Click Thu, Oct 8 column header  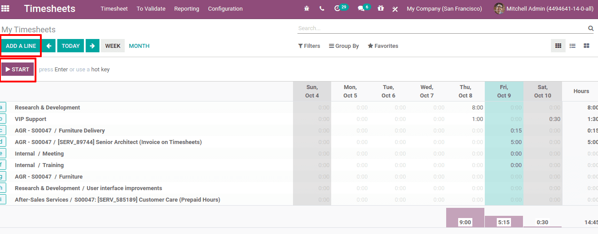pos(465,91)
